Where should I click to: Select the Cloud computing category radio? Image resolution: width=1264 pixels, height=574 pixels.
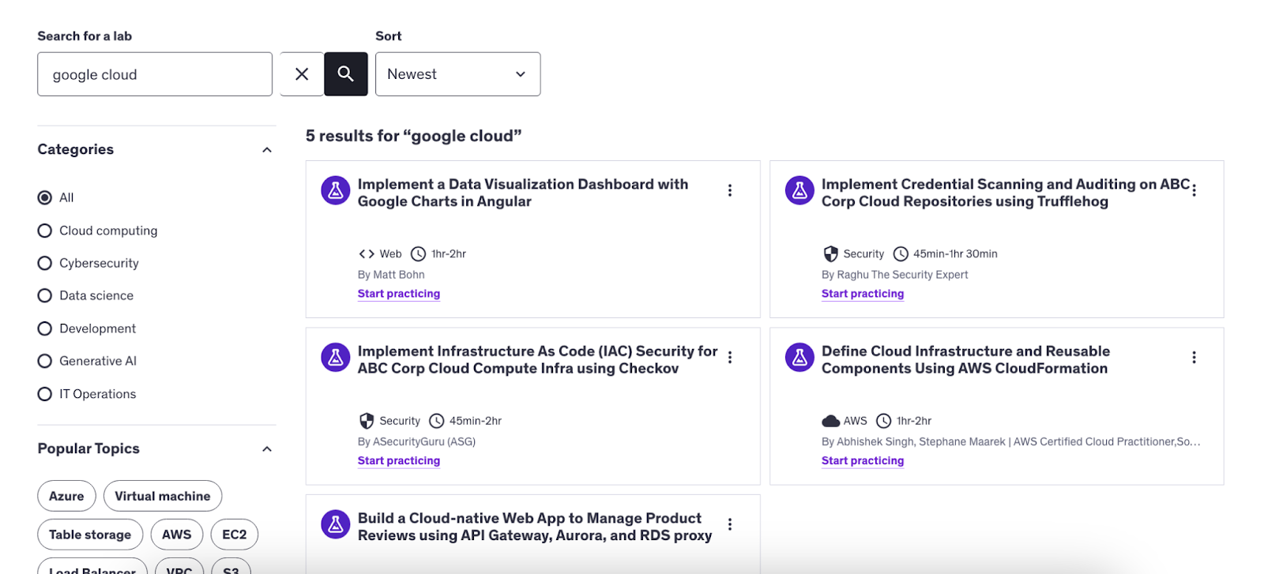(45, 231)
